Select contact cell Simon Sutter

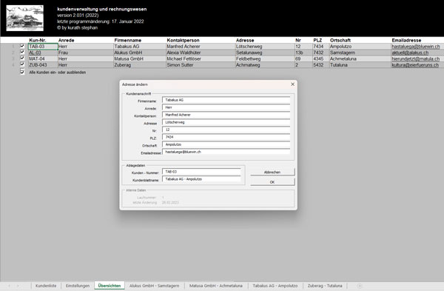(x=201, y=65)
